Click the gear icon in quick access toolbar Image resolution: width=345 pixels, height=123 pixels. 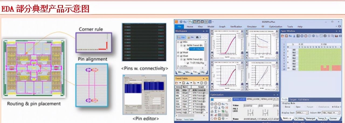[181, 22]
